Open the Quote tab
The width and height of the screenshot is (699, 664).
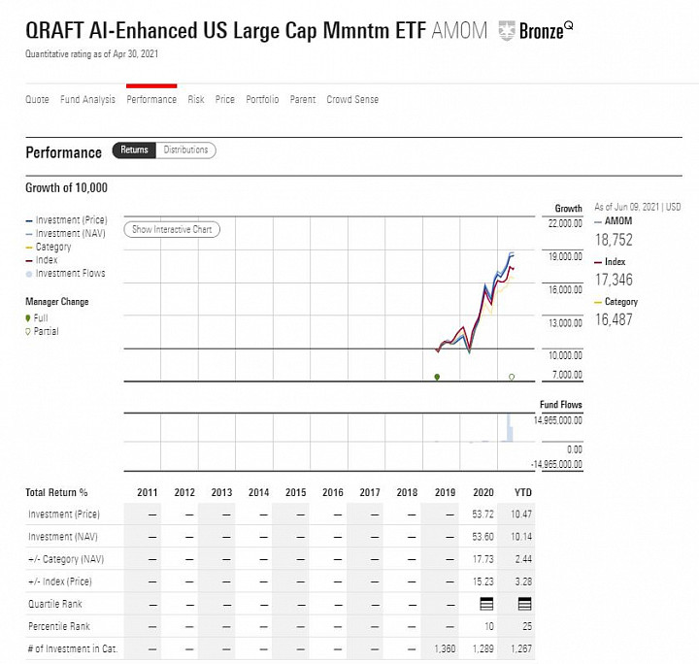[37, 99]
